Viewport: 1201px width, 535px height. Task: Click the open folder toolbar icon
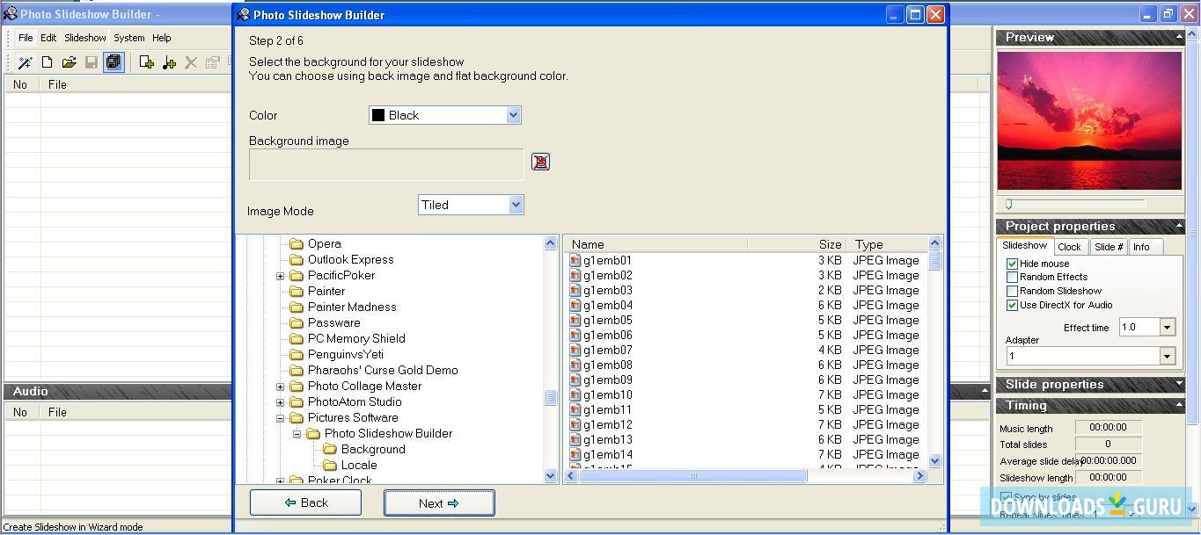(69, 62)
